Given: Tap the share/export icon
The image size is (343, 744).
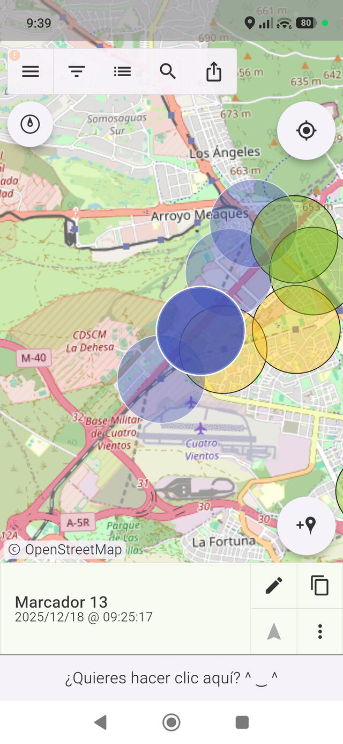Looking at the screenshot, I should coord(214,71).
